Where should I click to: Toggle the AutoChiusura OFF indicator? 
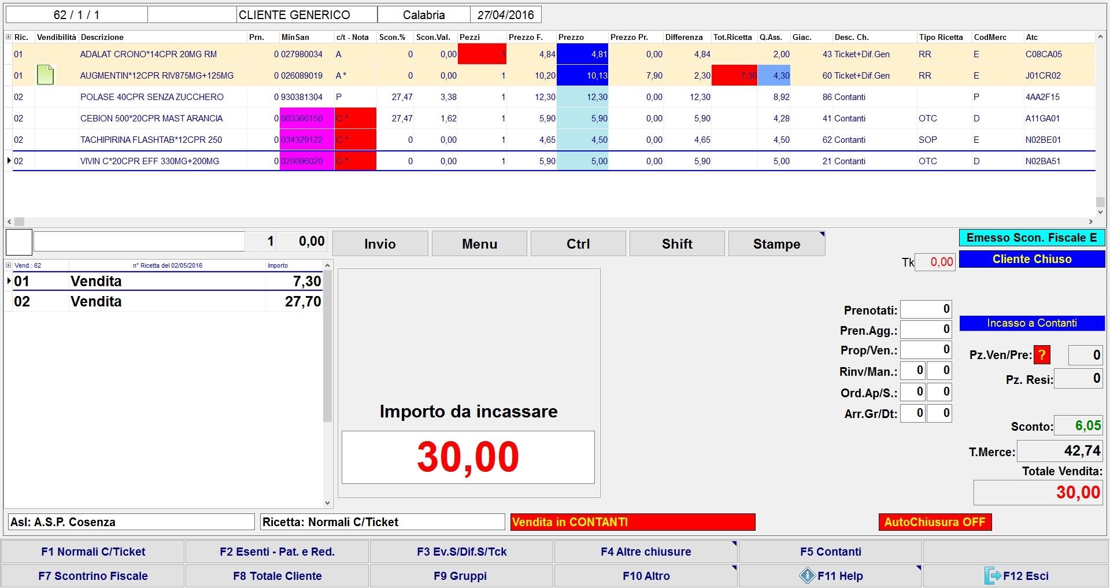point(934,522)
